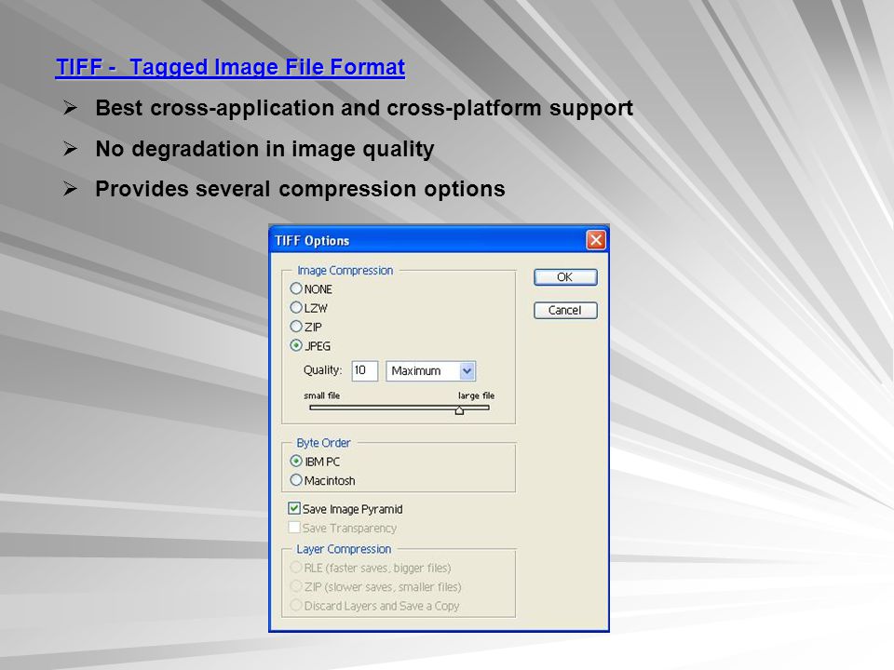Click the TIFF Options title bar
The height and width of the screenshot is (670, 894).
click(439, 240)
